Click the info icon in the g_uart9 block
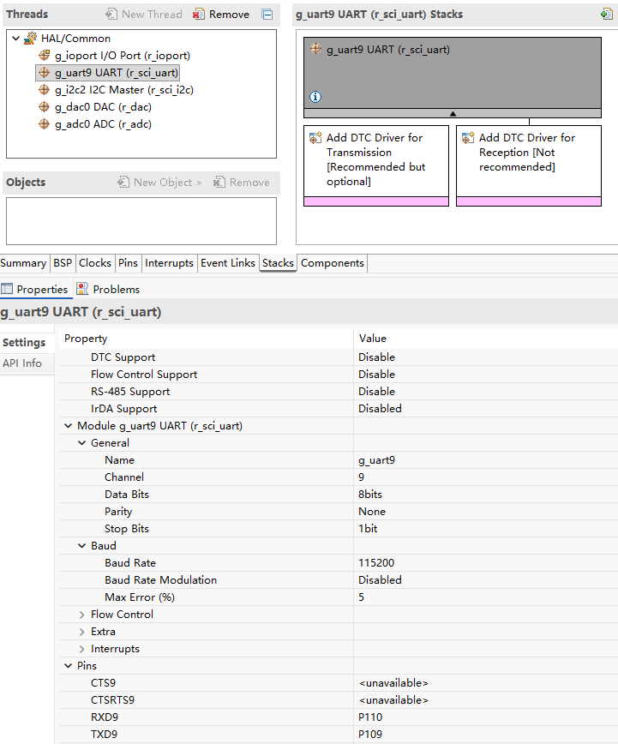 (315, 97)
